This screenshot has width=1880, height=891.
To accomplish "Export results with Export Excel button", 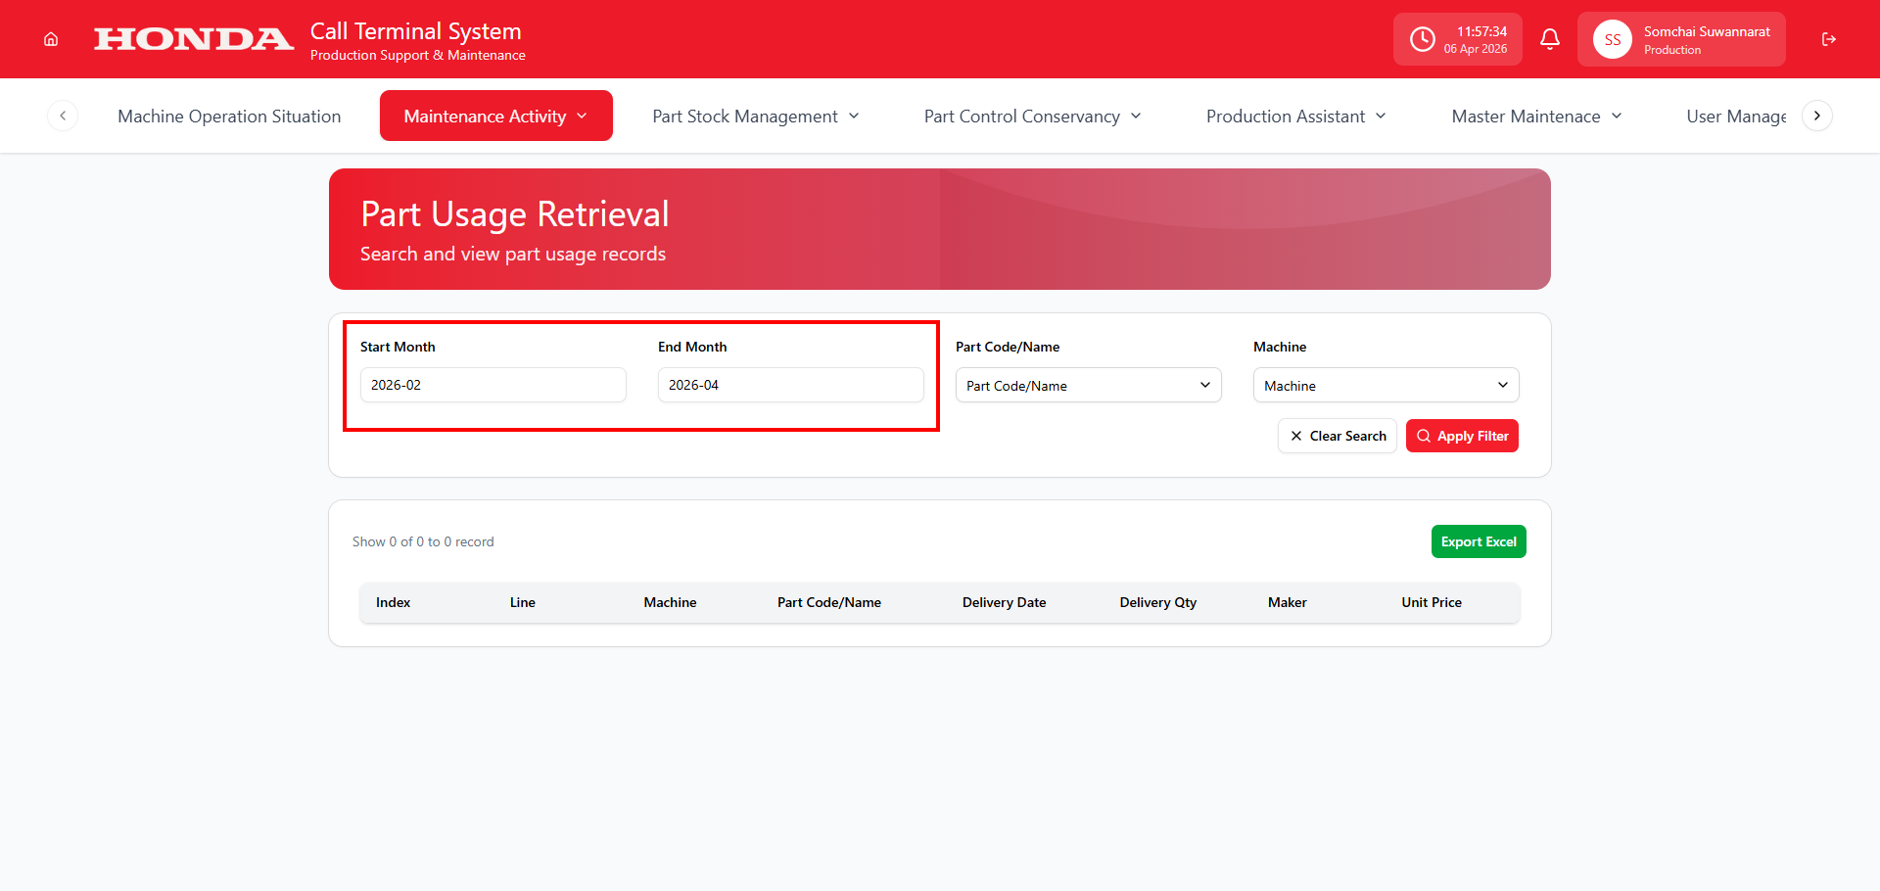I will click(1478, 541).
